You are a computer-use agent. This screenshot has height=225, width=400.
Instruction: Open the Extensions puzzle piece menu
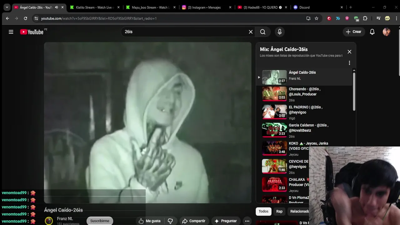[x=365, y=18]
